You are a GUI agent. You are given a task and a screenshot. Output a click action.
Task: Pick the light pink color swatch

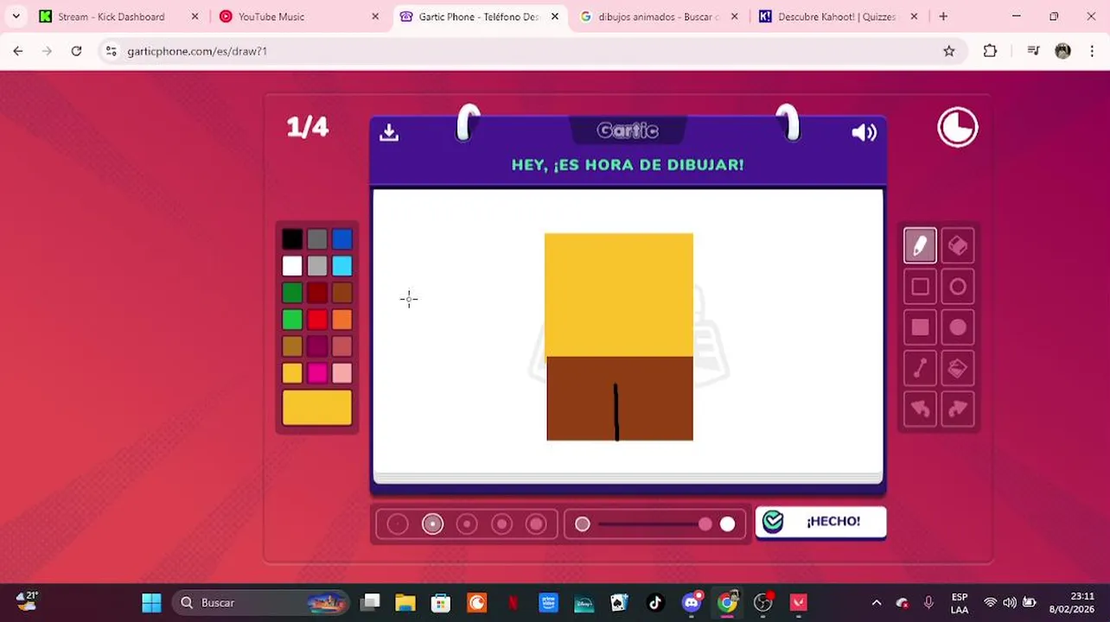(342, 373)
